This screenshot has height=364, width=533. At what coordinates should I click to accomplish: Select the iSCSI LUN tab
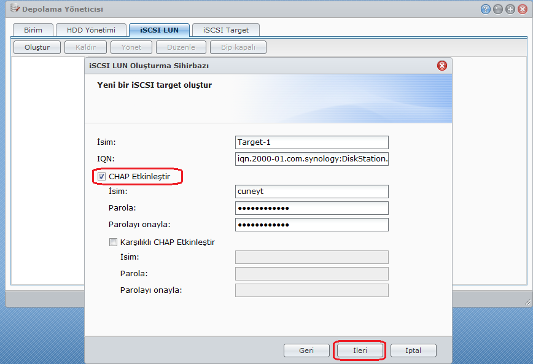tap(159, 30)
